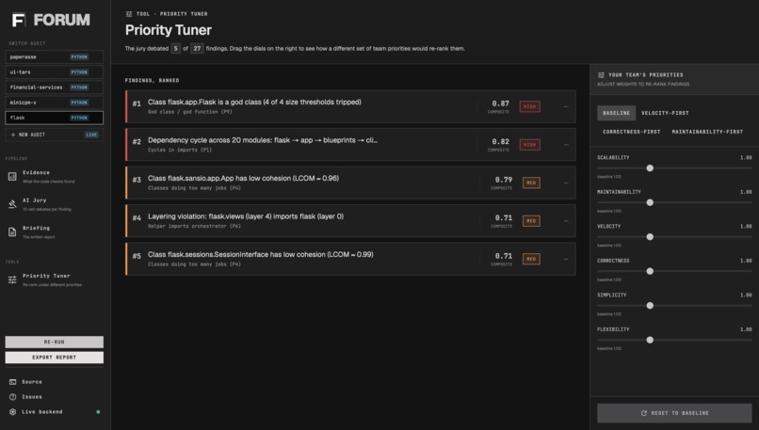The image size is (759, 430).
Task: Click the MED badge on layering violation finding
Action: point(531,221)
